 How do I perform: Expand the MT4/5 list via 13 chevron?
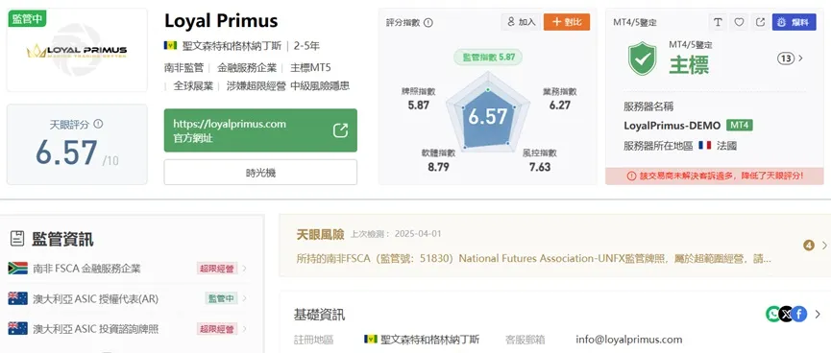click(x=800, y=59)
